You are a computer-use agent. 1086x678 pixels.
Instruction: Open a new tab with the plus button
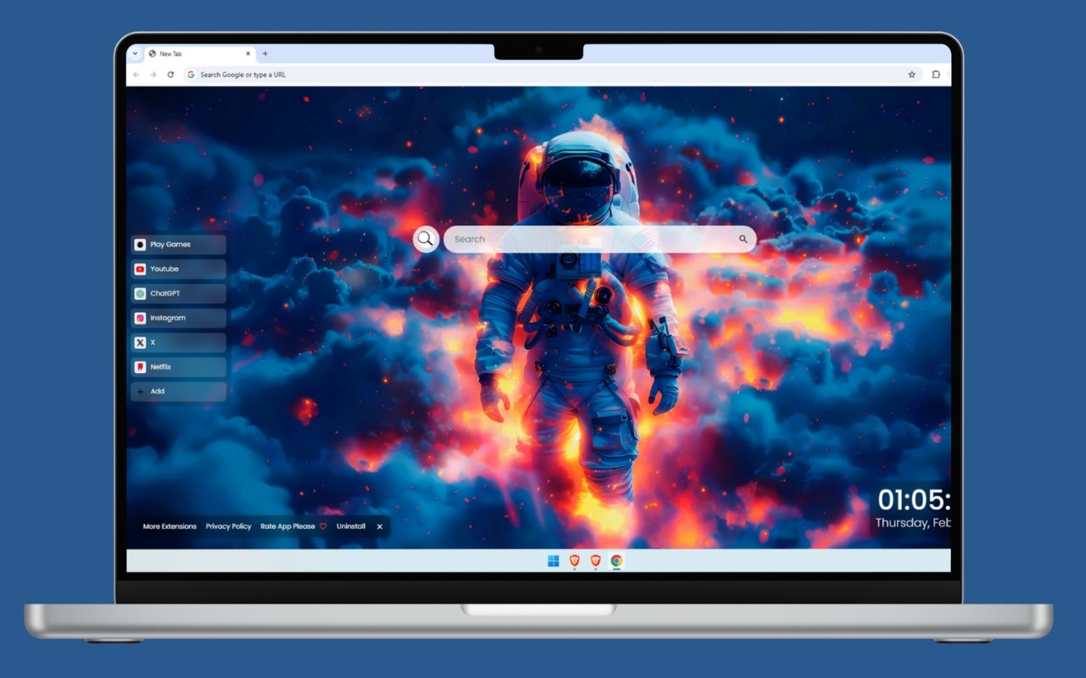[x=265, y=53]
